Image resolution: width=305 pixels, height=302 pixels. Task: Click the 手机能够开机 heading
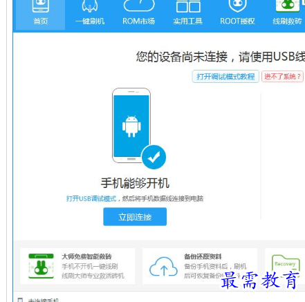pyautogui.click(x=135, y=183)
